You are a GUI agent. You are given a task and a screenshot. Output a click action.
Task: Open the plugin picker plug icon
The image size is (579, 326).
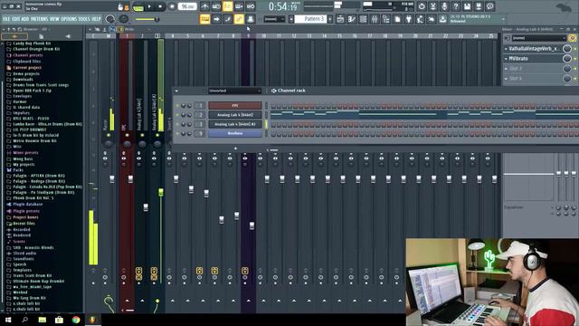point(409,19)
